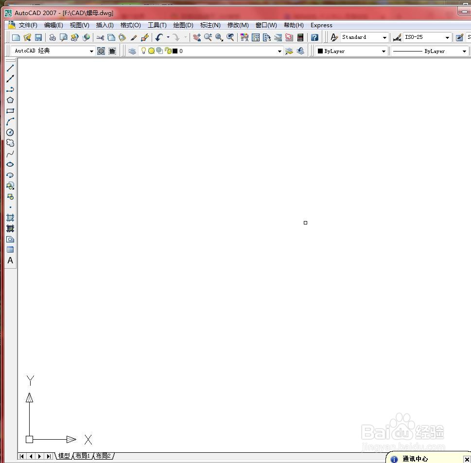The width and height of the screenshot is (471, 463).
Task: Click the Paste icon
Action: tap(122, 37)
